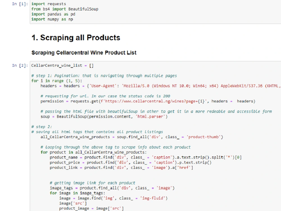Click the 'product_image = image['src']' line
Image resolution: width=281 pixels, height=211 pixels.
91,208
